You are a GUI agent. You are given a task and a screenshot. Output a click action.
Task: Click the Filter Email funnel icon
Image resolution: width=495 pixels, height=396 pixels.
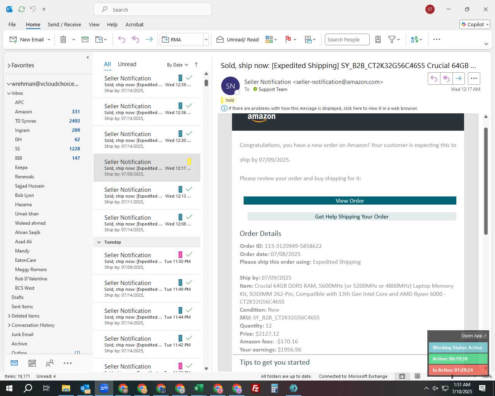392,39
